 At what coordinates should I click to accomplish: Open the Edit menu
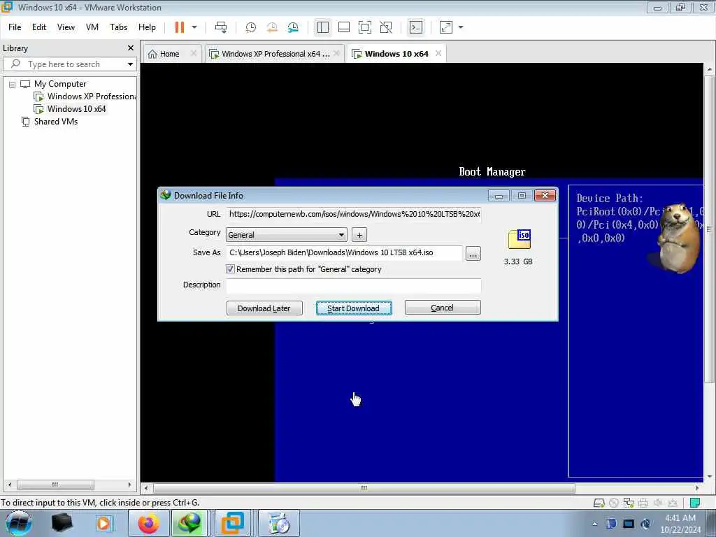coord(39,27)
